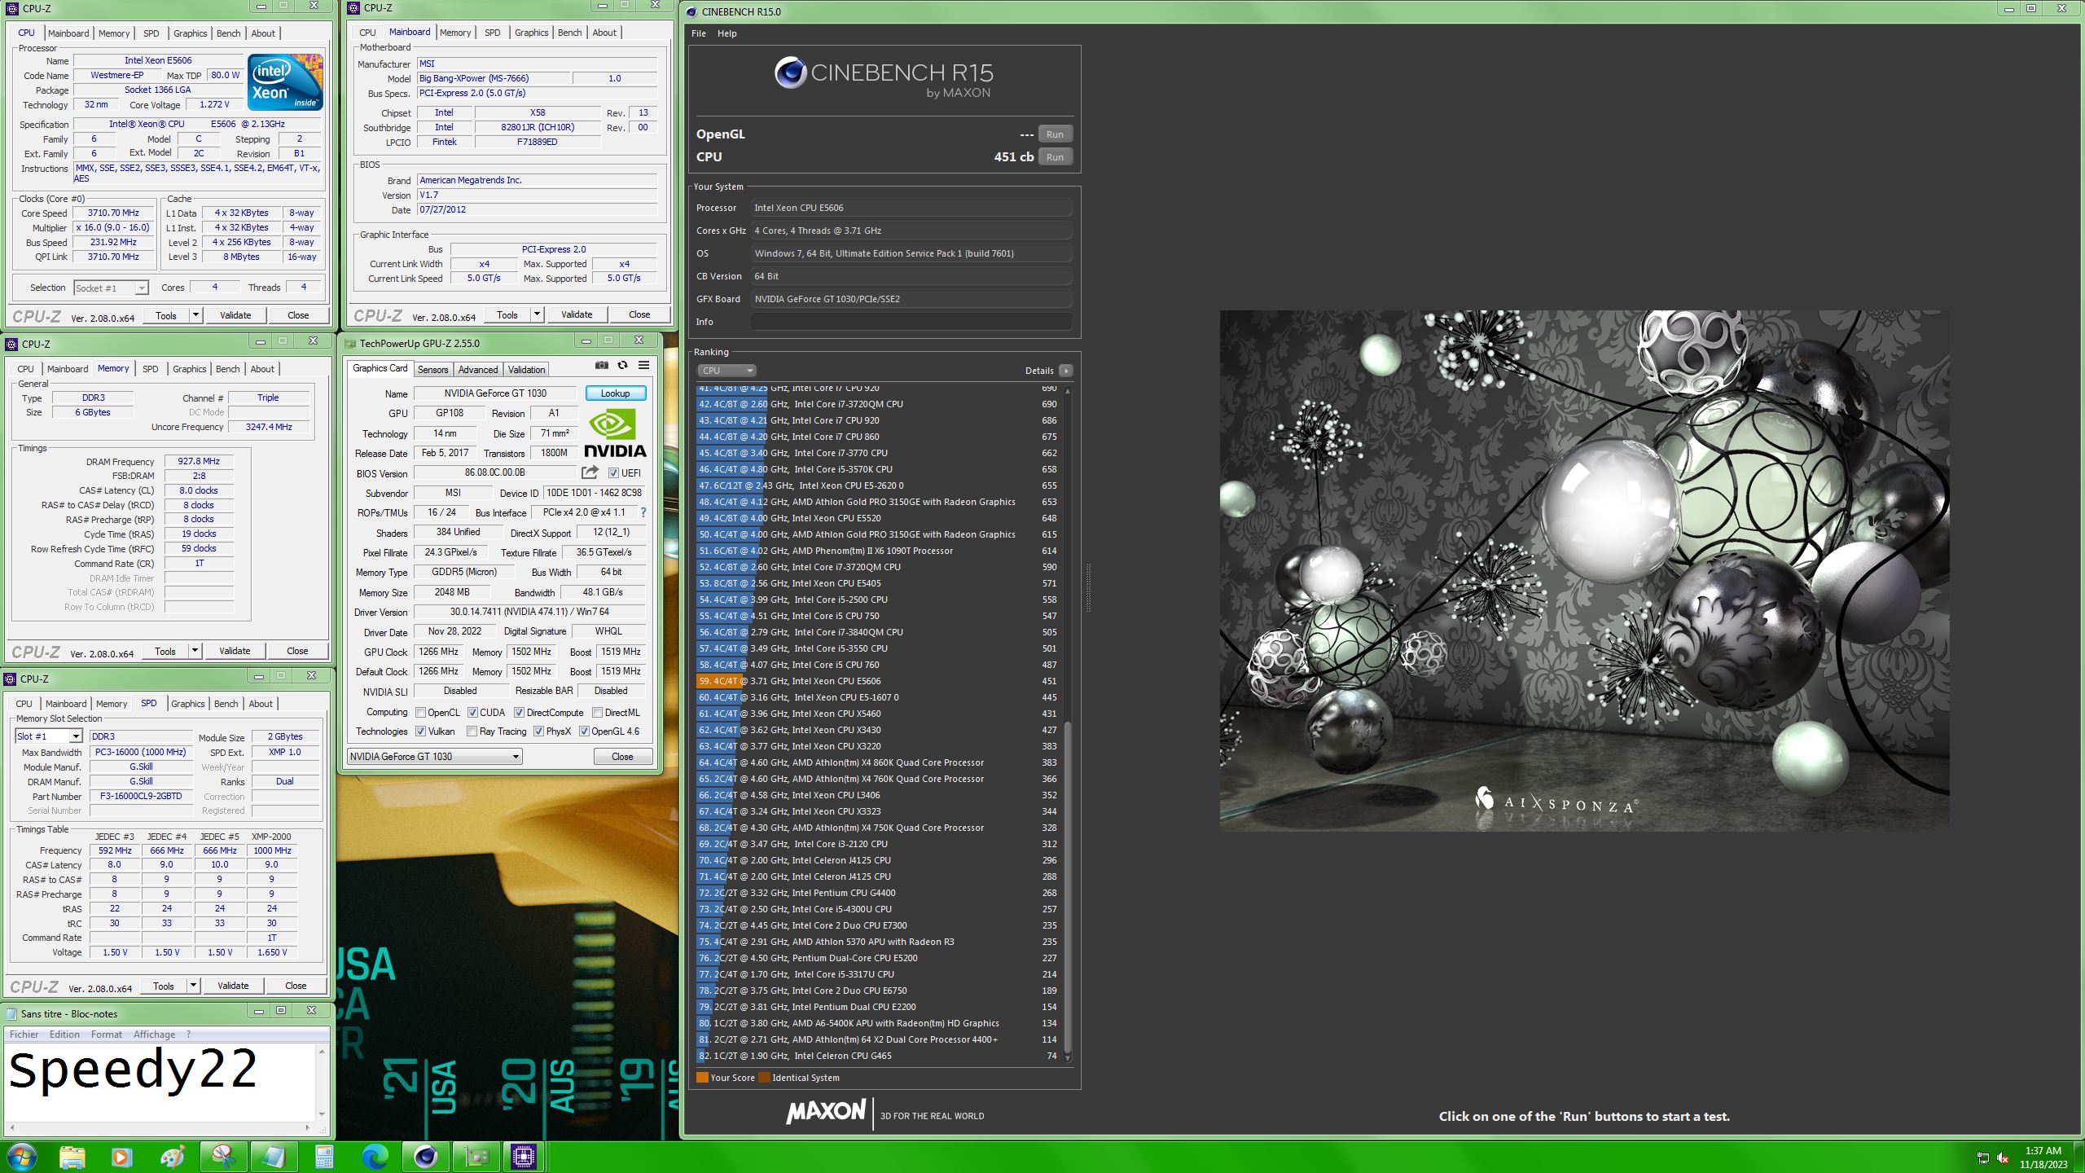Open Microsoft Edge from the taskbar
This screenshot has height=1173, width=2085.
point(375,1157)
